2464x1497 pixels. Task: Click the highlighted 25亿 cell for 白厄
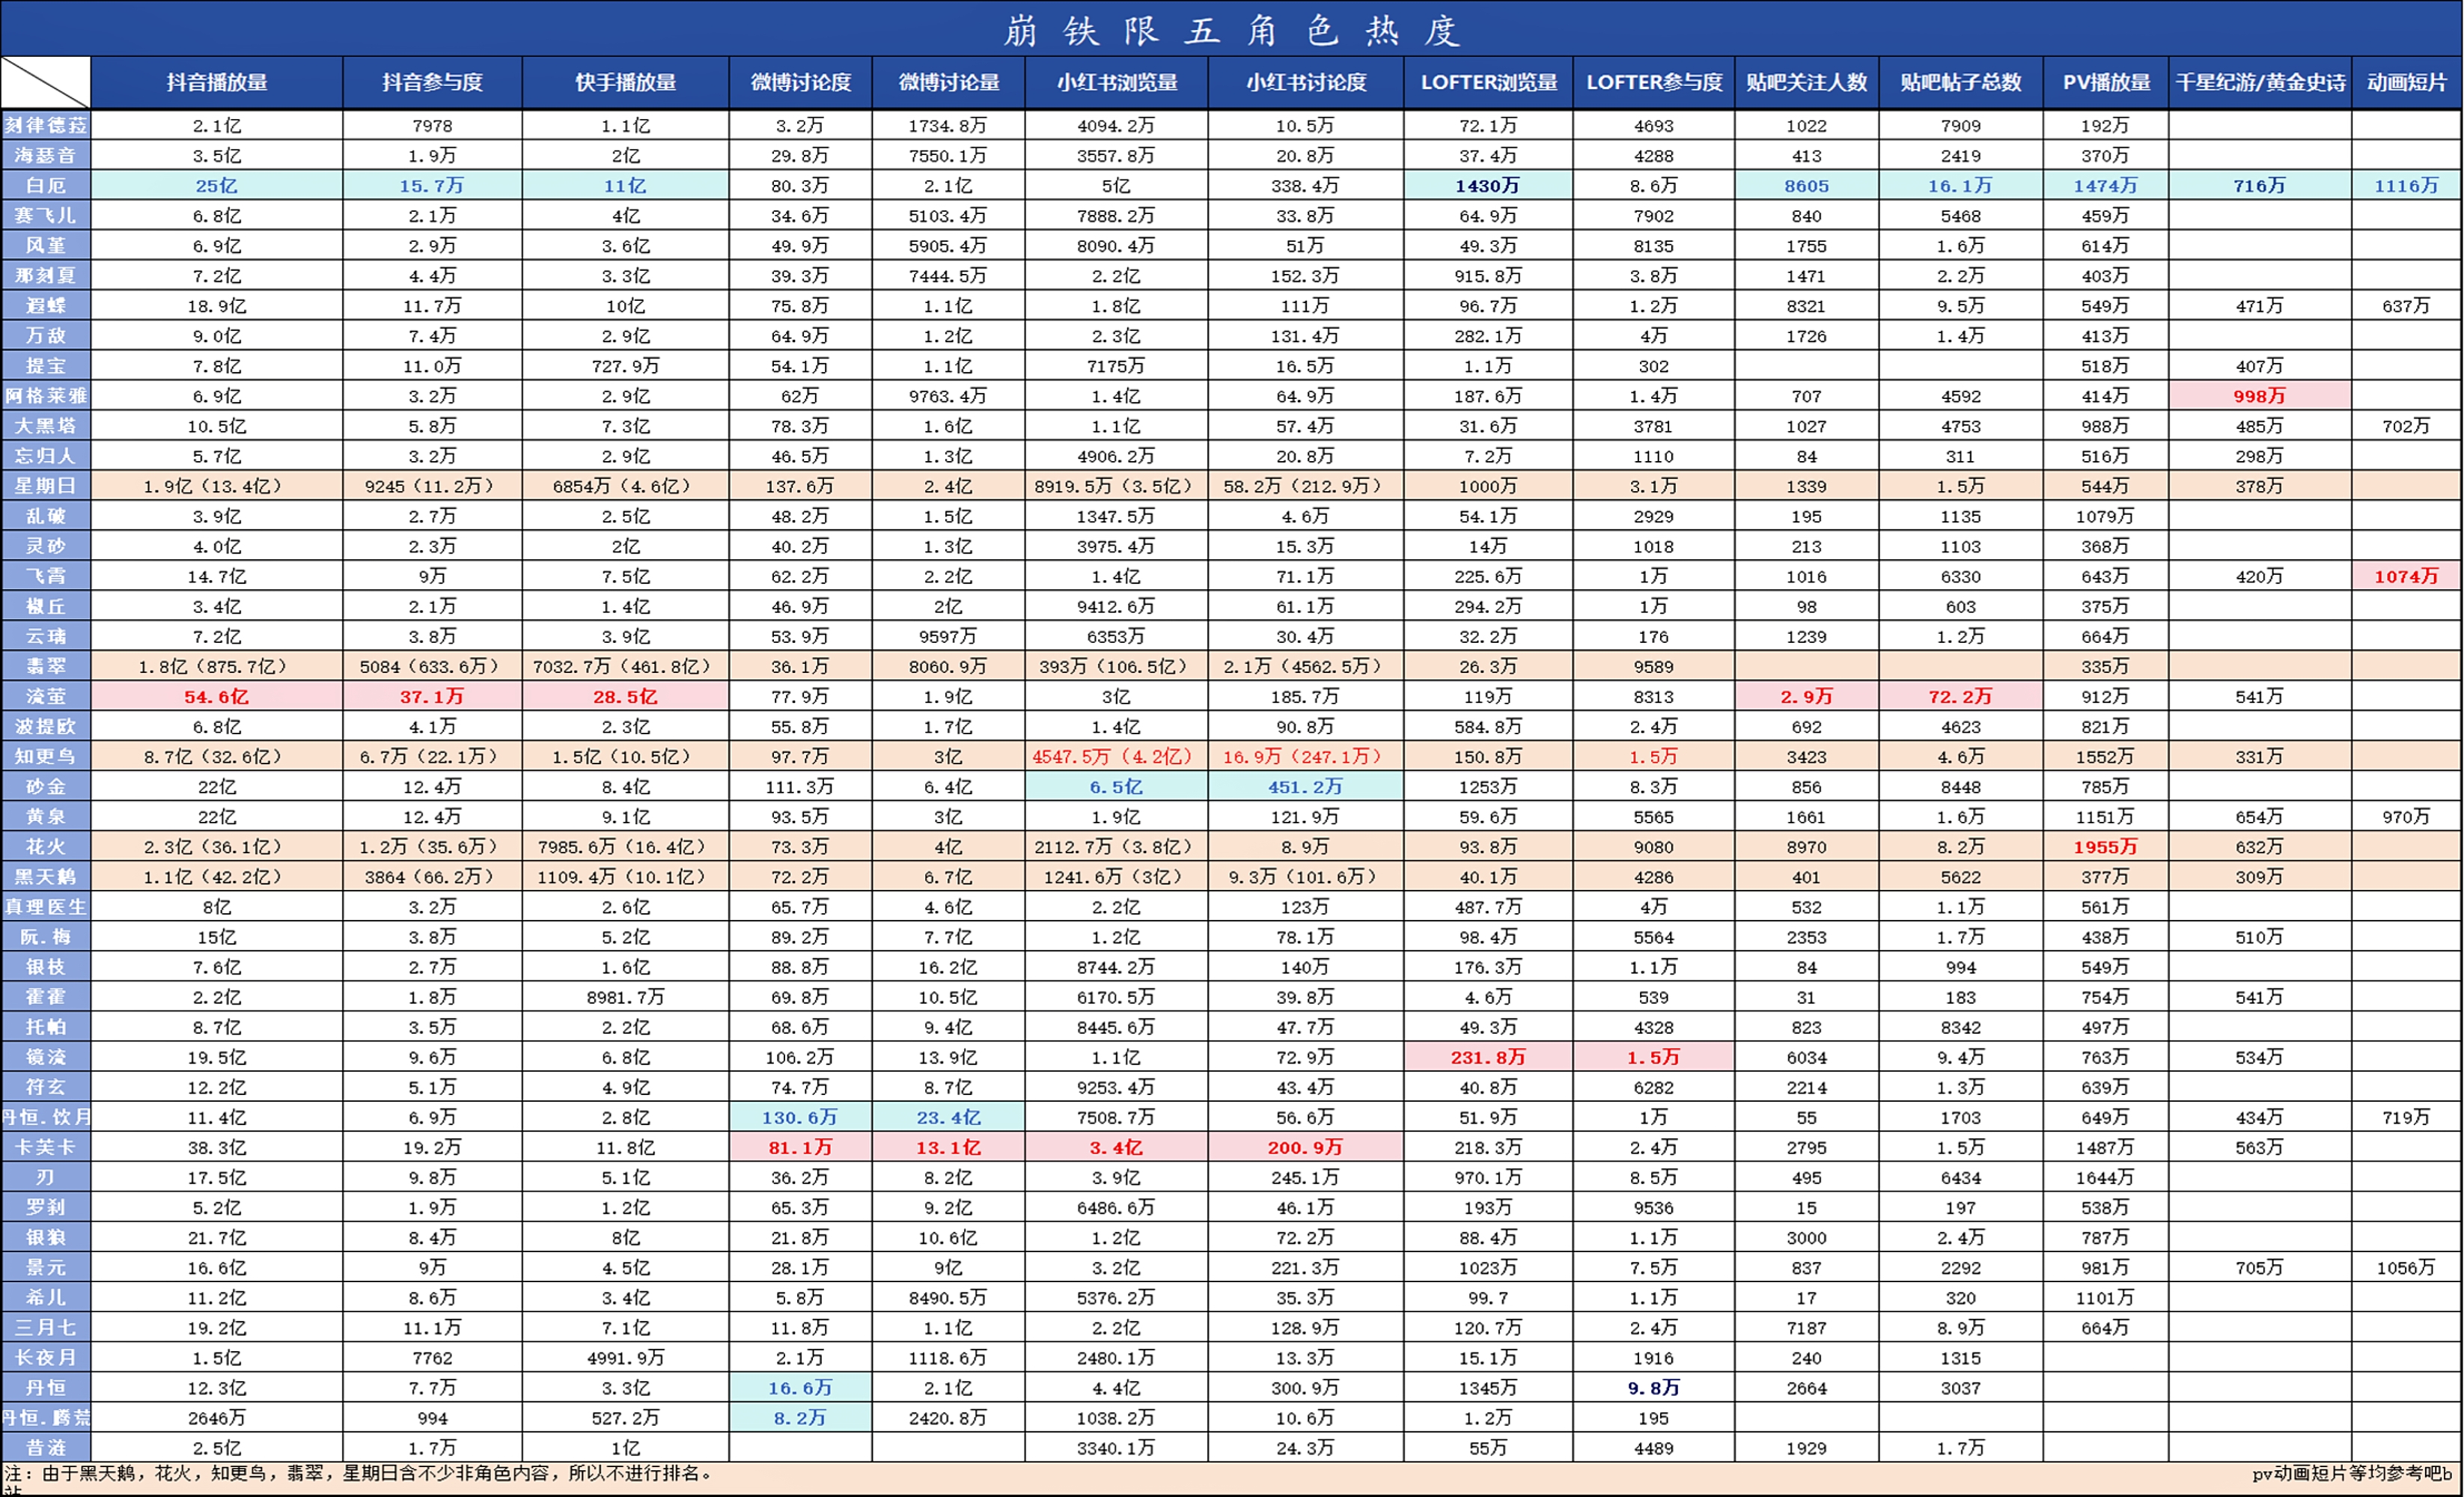click(217, 185)
